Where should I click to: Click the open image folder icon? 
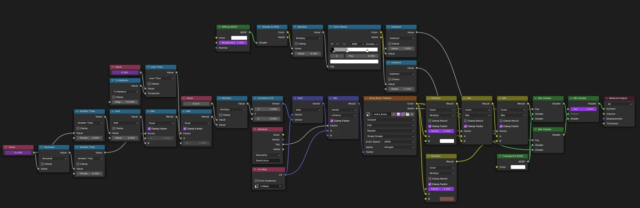pos(407,114)
